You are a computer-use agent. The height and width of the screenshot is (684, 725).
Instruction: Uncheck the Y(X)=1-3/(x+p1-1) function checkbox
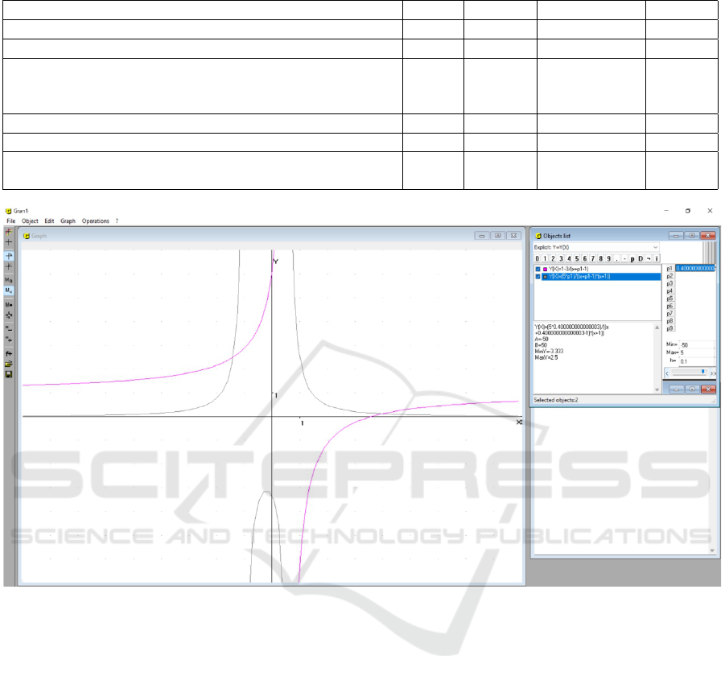[x=538, y=269]
